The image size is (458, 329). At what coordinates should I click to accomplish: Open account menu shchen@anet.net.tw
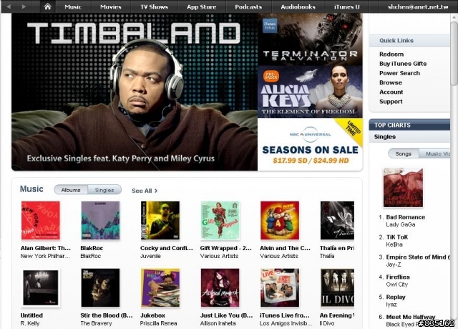pyautogui.click(x=418, y=6)
